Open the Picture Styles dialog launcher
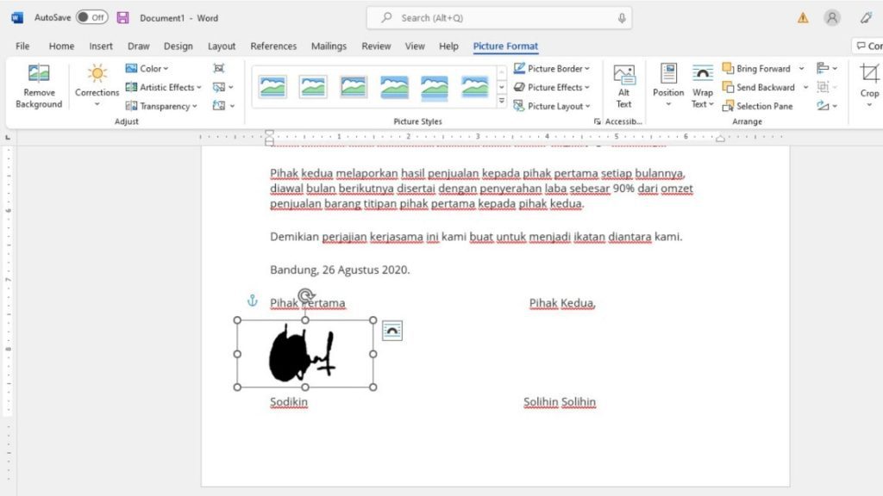The image size is (883, 496). 597,121
